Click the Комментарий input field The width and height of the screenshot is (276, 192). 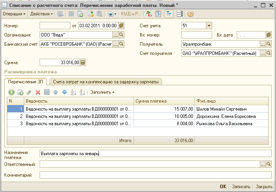(156, 175)
